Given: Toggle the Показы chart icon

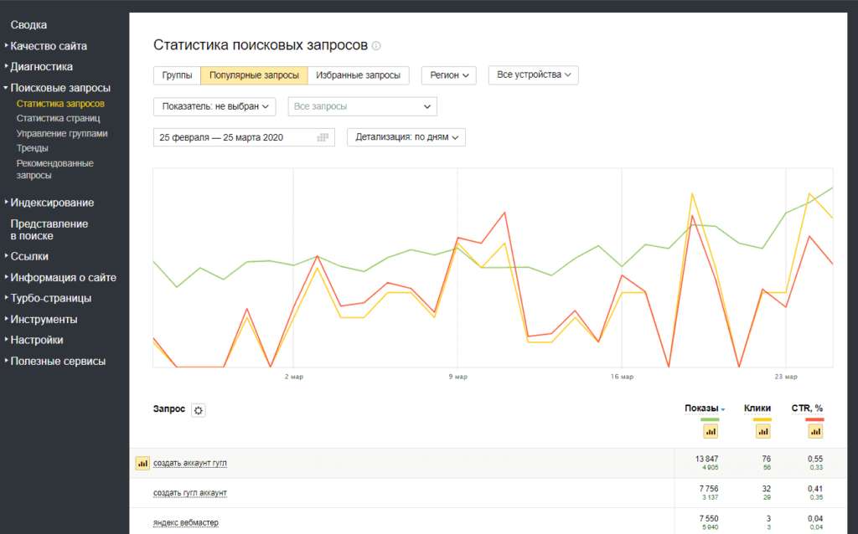Looking at the screenshot, I should 711,432.
